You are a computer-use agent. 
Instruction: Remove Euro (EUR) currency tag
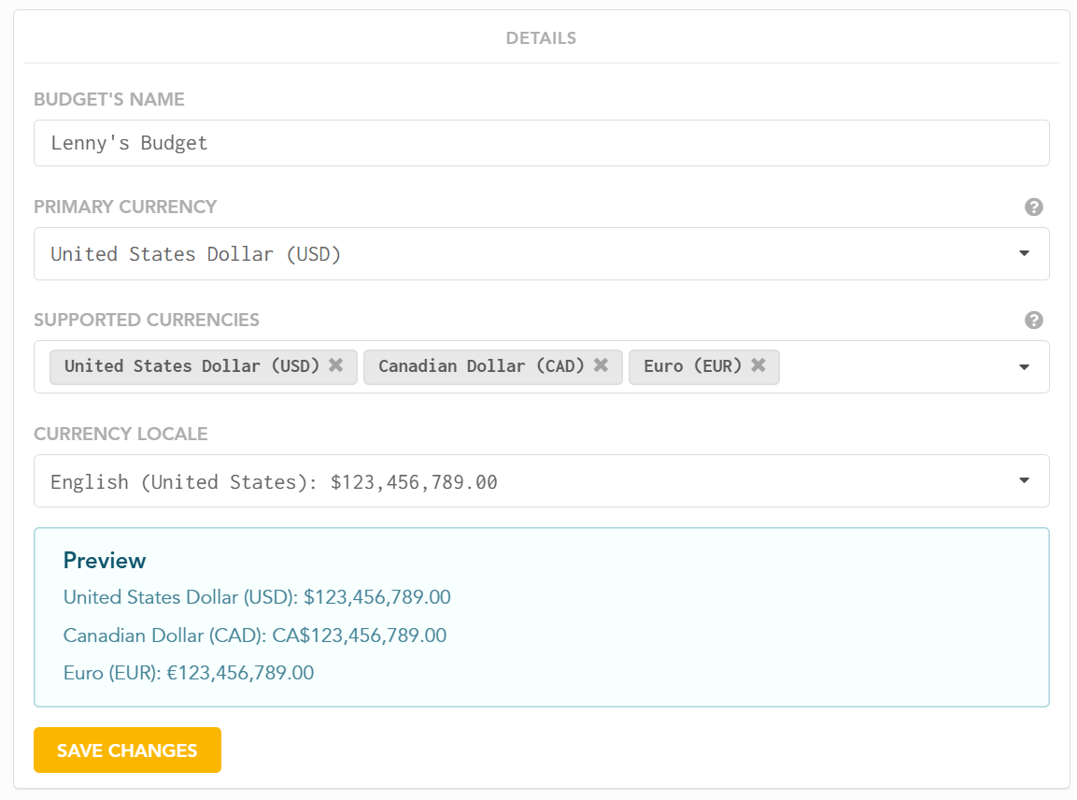[758, 364]
